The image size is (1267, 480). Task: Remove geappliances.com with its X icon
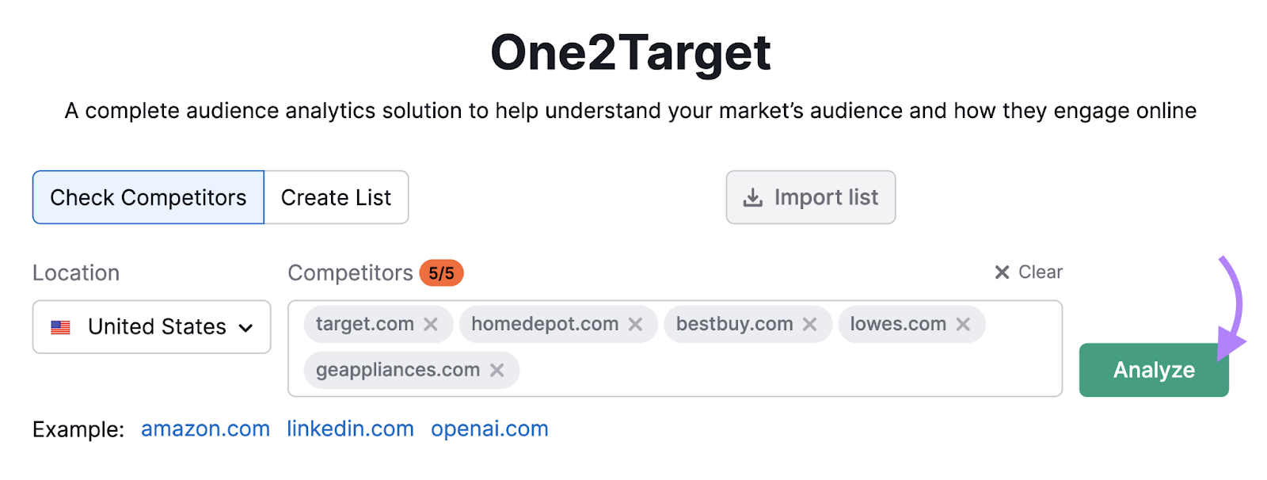(x=497, y=369)
